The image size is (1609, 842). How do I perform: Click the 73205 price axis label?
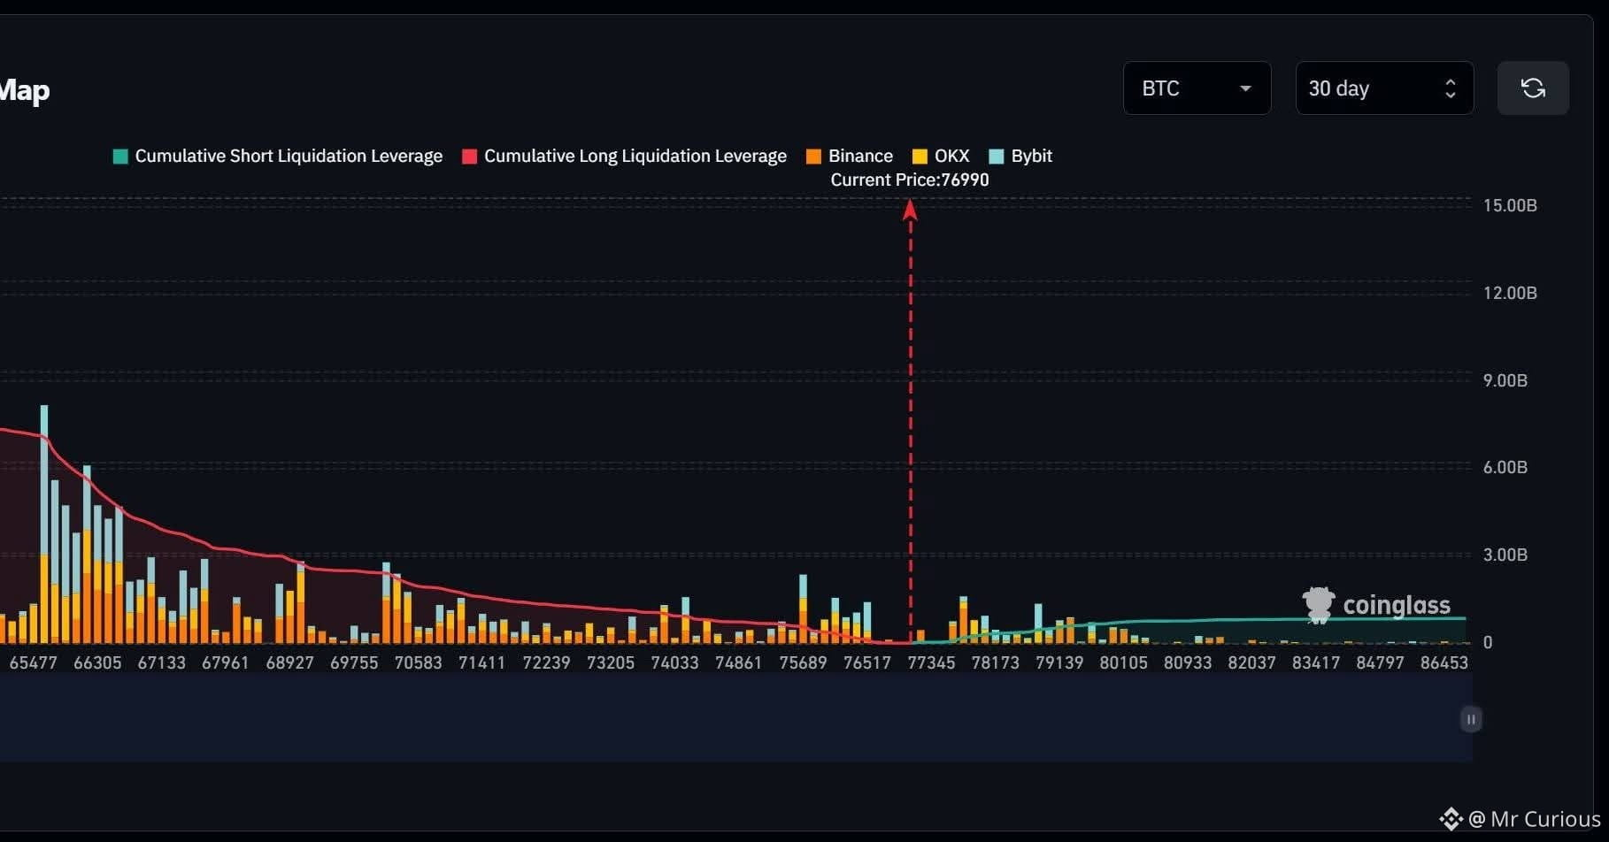(611, 662)
